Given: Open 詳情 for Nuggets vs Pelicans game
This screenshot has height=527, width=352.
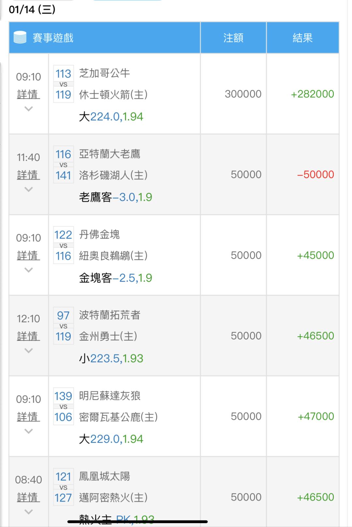Looking at the screenshot, I should [29, 256].
